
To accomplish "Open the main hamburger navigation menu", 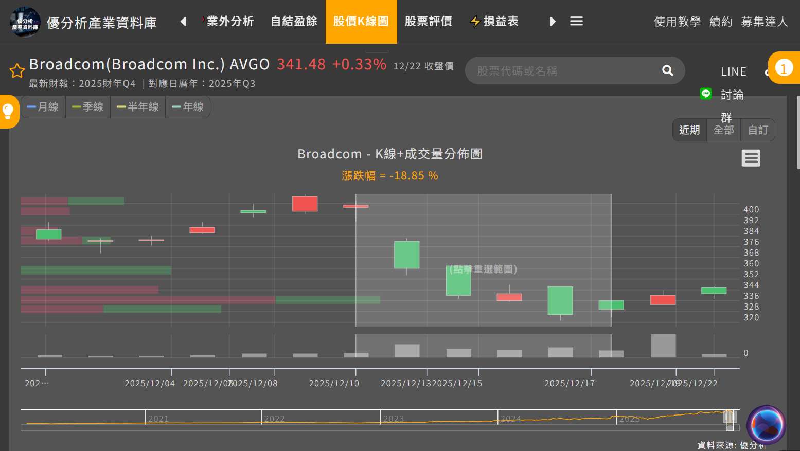I will point(576,21).
